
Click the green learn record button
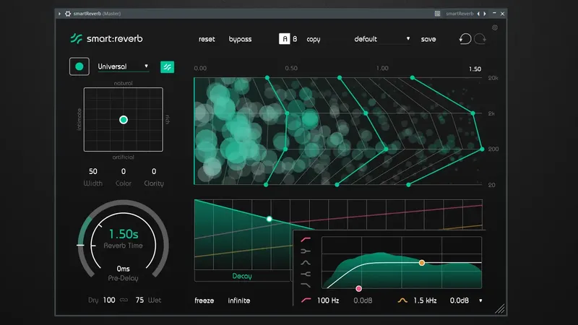[x=79, y=66]
